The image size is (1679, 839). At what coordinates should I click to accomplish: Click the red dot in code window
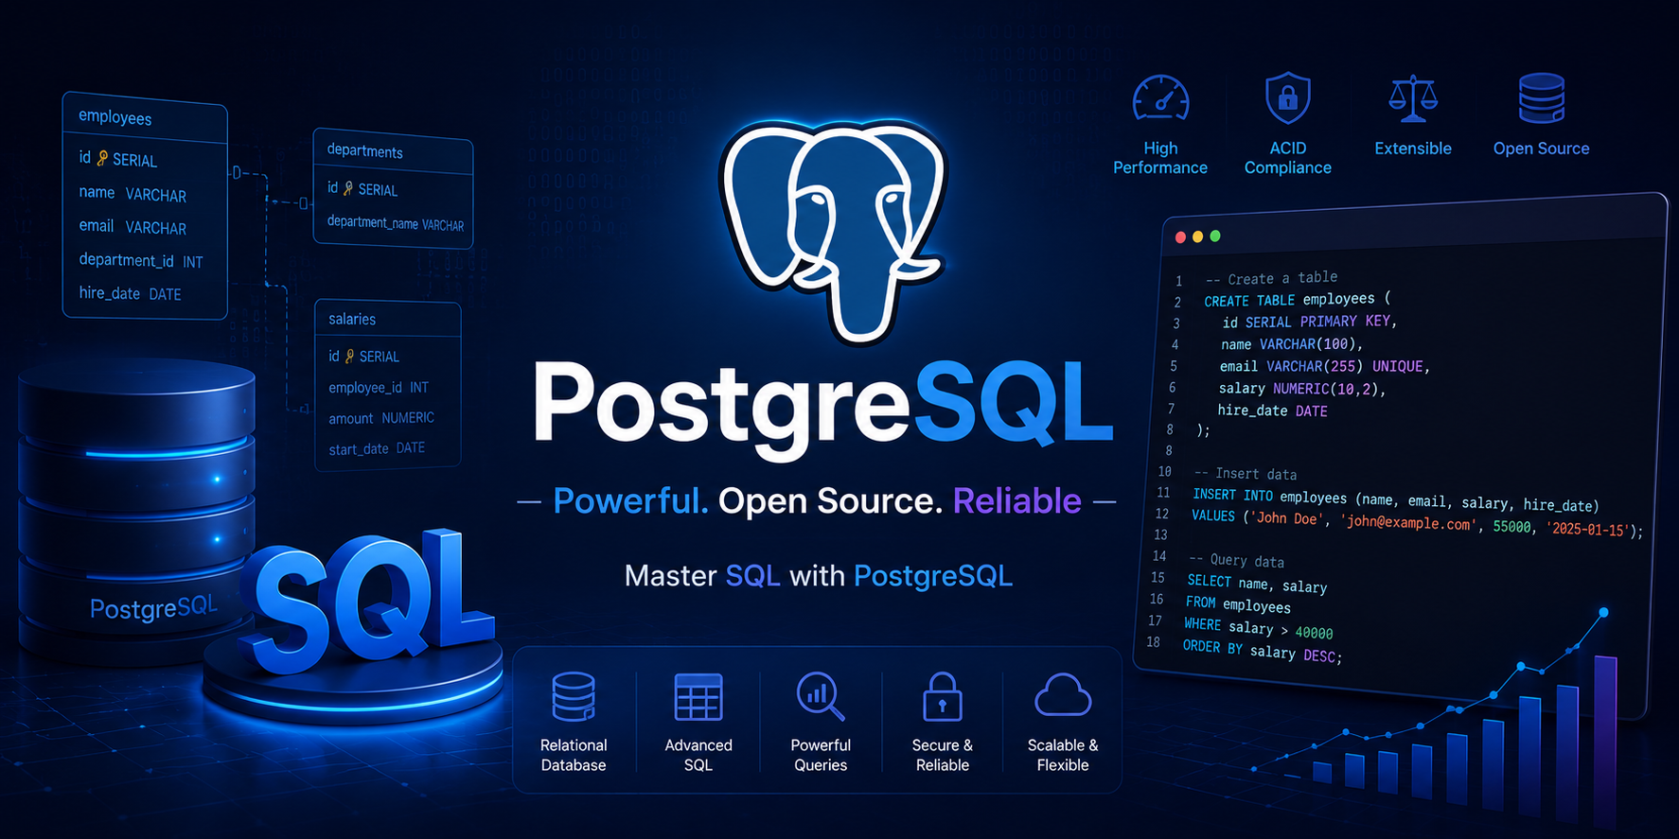(1180, 236)
